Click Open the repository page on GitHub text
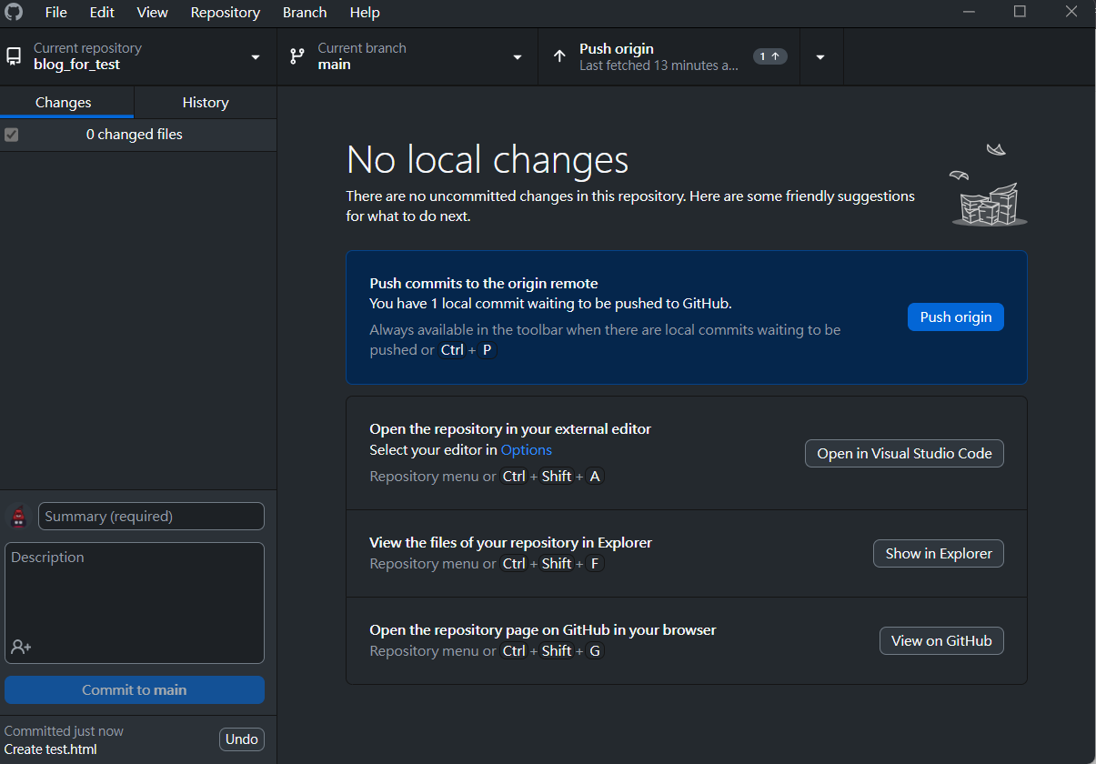This screenshot has height=764, width=1096. coord(543,629)
